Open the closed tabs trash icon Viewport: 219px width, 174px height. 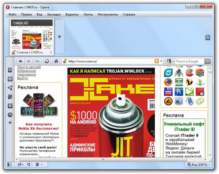click(x=208, y=37)
